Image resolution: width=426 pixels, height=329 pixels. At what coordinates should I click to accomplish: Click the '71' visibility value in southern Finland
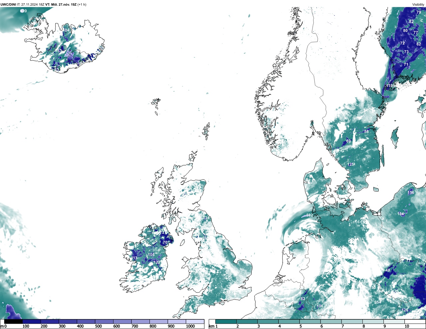coord(406,64)
